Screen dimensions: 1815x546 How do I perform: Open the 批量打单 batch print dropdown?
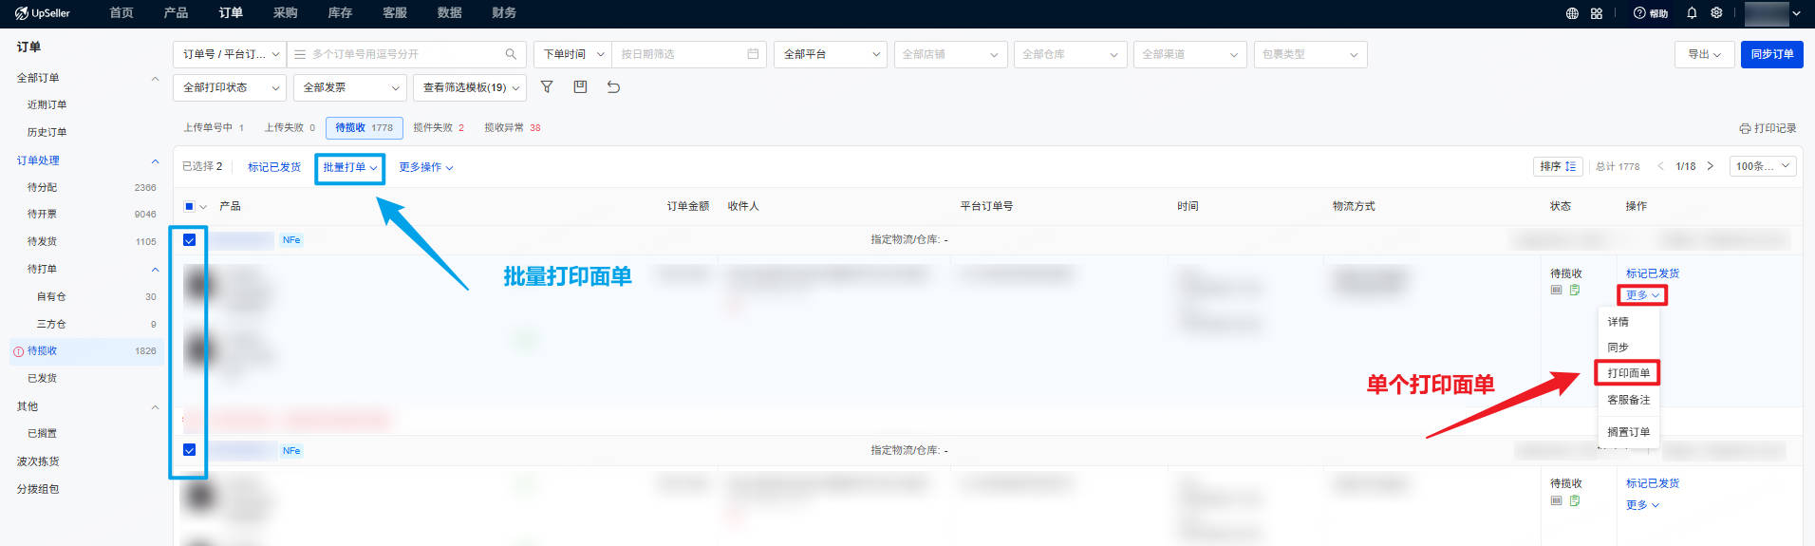(350, 167)
